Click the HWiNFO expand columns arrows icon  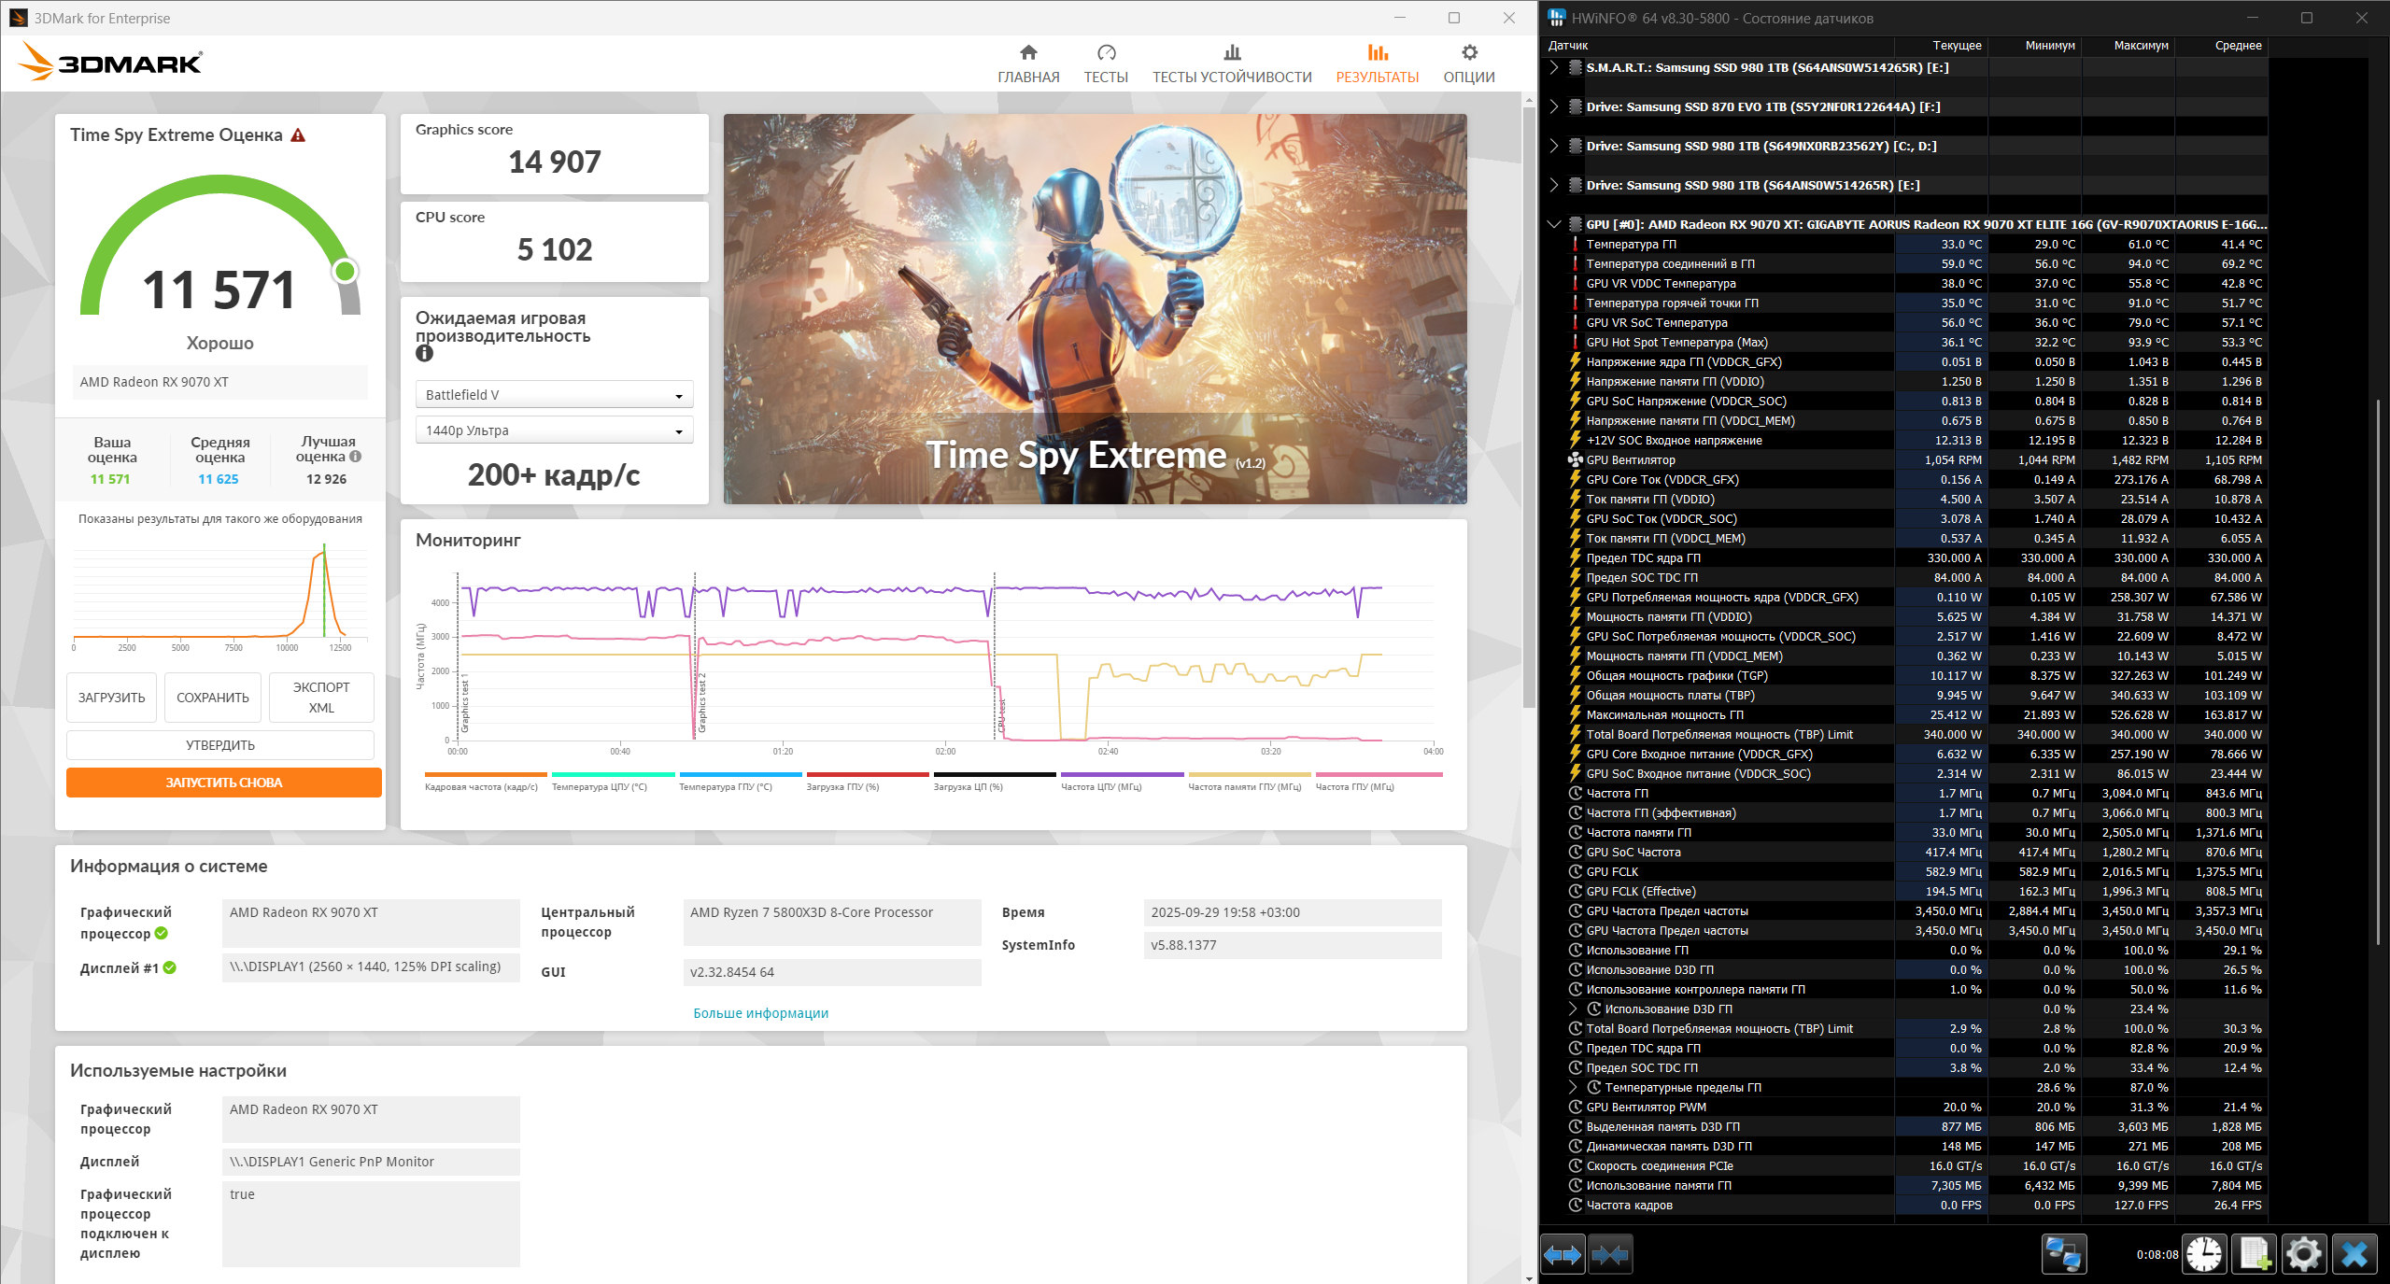pyautogui.click(x=1563, y=1254)
